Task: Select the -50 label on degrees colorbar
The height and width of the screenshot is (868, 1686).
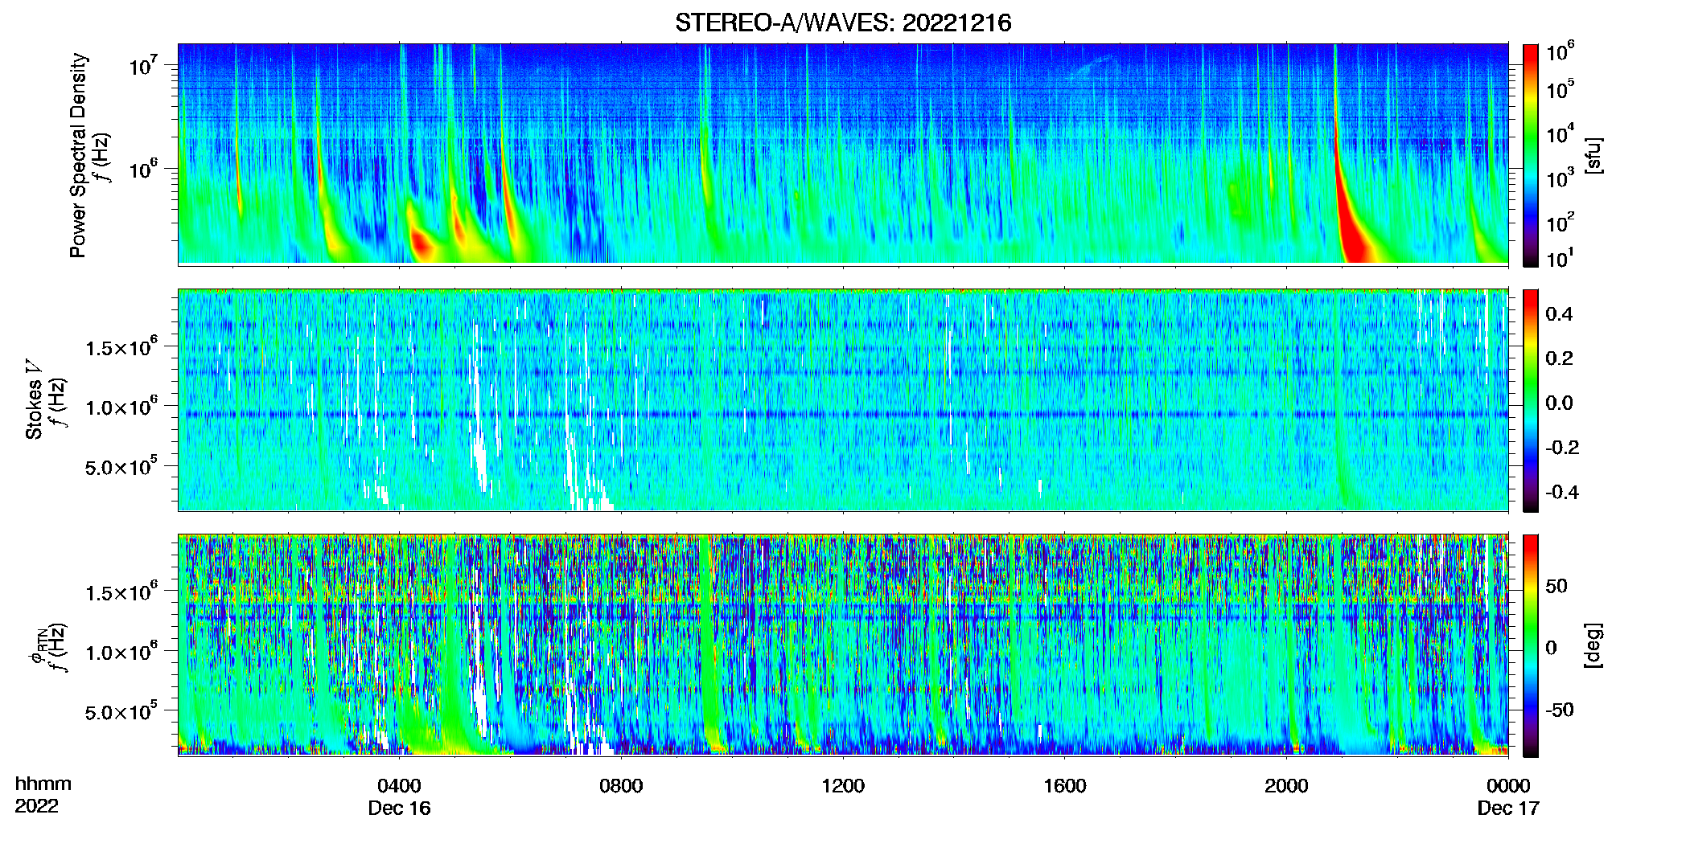Action: pos(1560,710)
